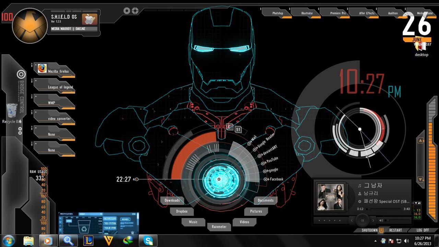Launch the video converter shortcut

55,117
